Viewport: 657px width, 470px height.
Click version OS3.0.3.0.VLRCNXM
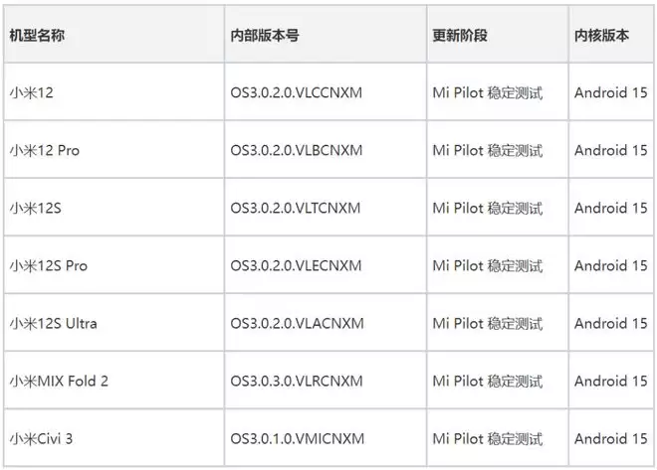tap(297, 382)
